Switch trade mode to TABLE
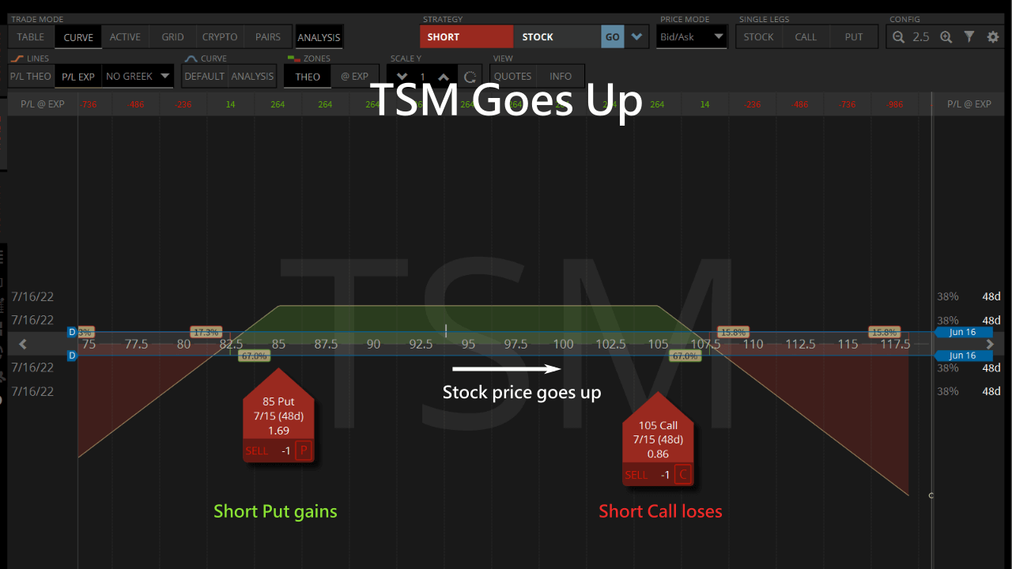The width and height of the screenshot is (1012, 569). [x=31, y=36]
